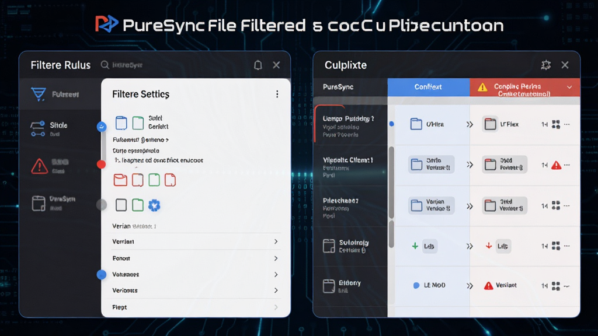Image resolution: width=598 pixels, height=336 pixels.
Task: Expand the Veriomts row chevron
Action: click(276, 290)
